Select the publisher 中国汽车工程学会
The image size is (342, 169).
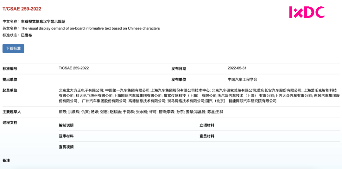[242, 80]
